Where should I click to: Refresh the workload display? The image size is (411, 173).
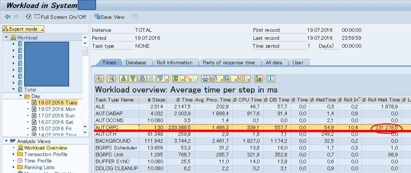(28, 17)
